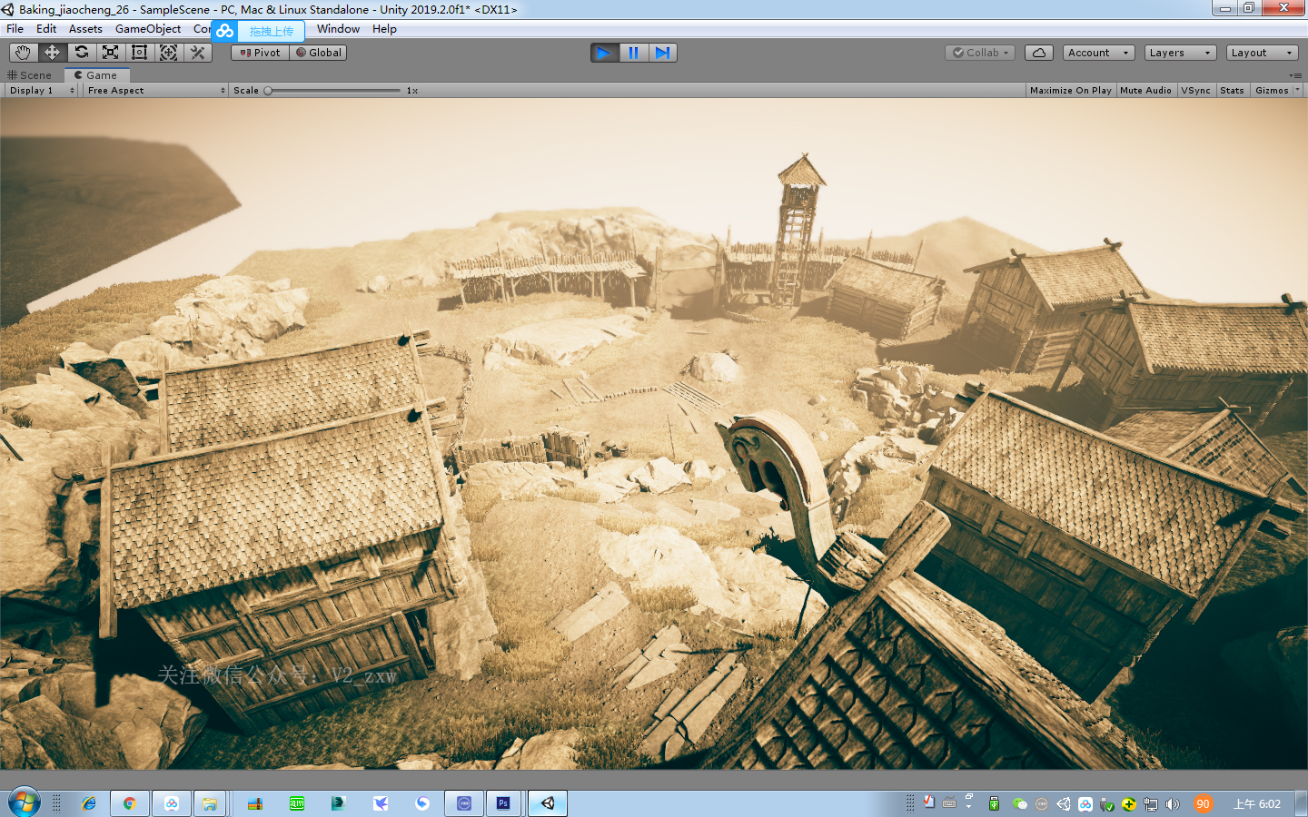Open green LIVE app in taskbar
The height and width of the screenshot is (817, 1308).
coord(297,803)
